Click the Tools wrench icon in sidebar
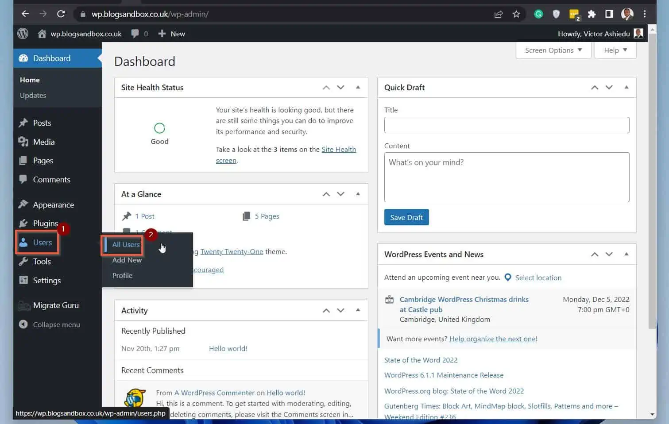Image resolution: width=669 pixels, height=424 pixels. tap(23, 262)
